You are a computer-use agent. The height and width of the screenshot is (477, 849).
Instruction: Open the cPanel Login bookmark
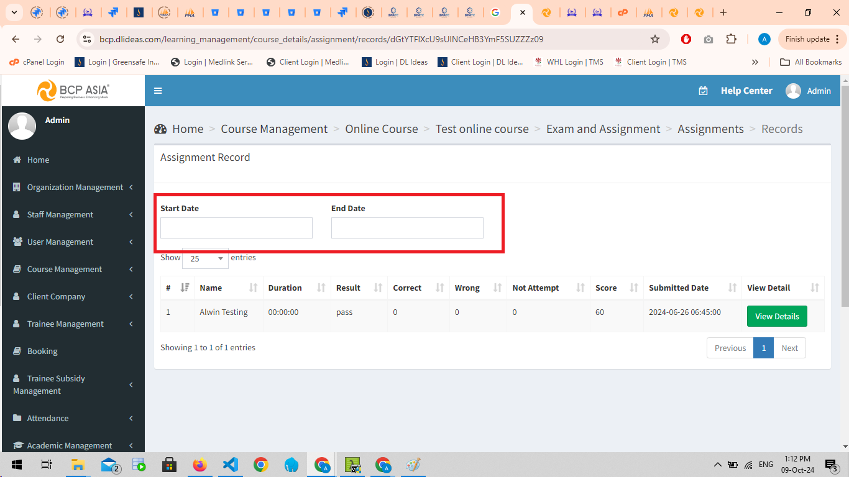[37, 62]
